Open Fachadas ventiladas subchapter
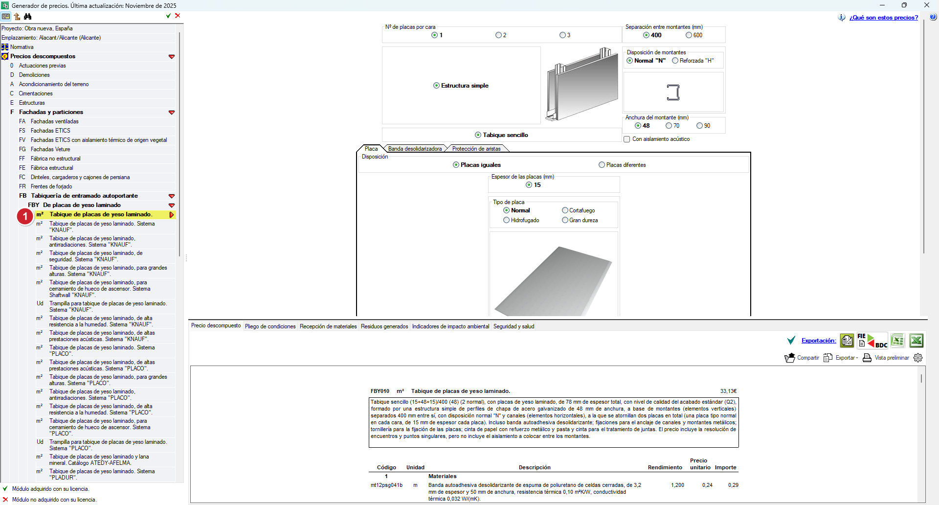Viewport: 939px width, 505px height. [54, 121]
